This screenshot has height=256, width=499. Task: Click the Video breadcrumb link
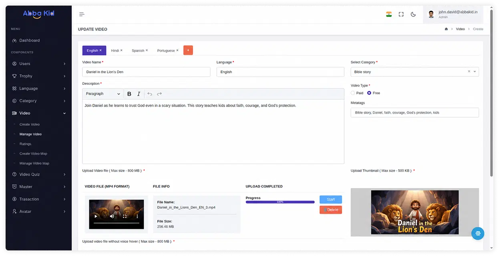coord(461,29)
